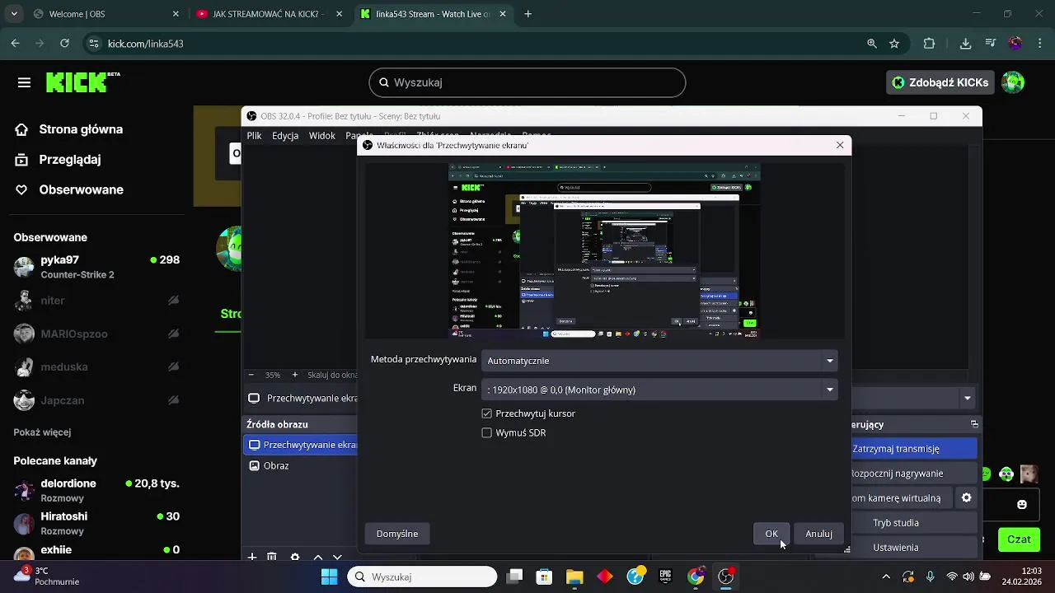The image size is (1055, 593).
Task: Switch to the 'Welcome | OBS' browser tab
Action: point(107,14)
